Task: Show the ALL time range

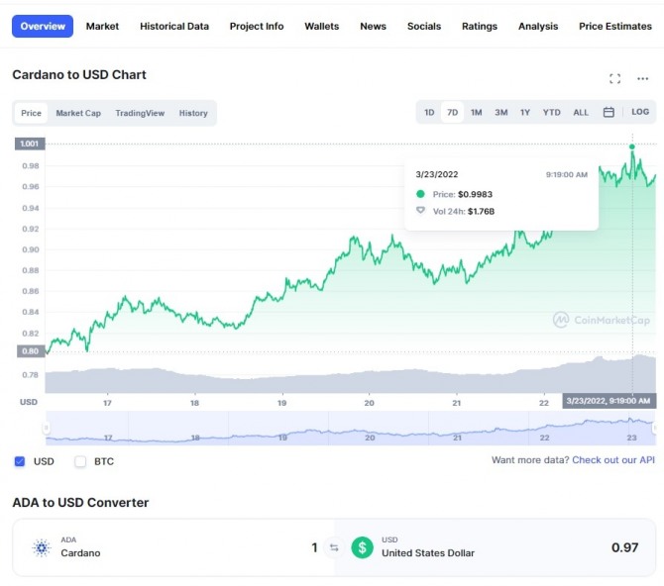Action: (581, 113)
